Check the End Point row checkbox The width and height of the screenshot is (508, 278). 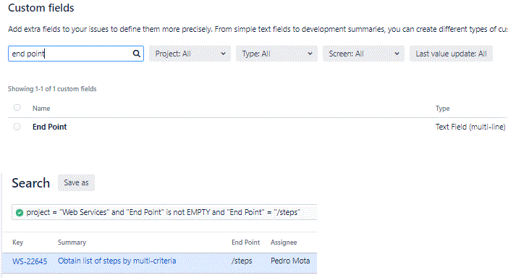(17, 127)
